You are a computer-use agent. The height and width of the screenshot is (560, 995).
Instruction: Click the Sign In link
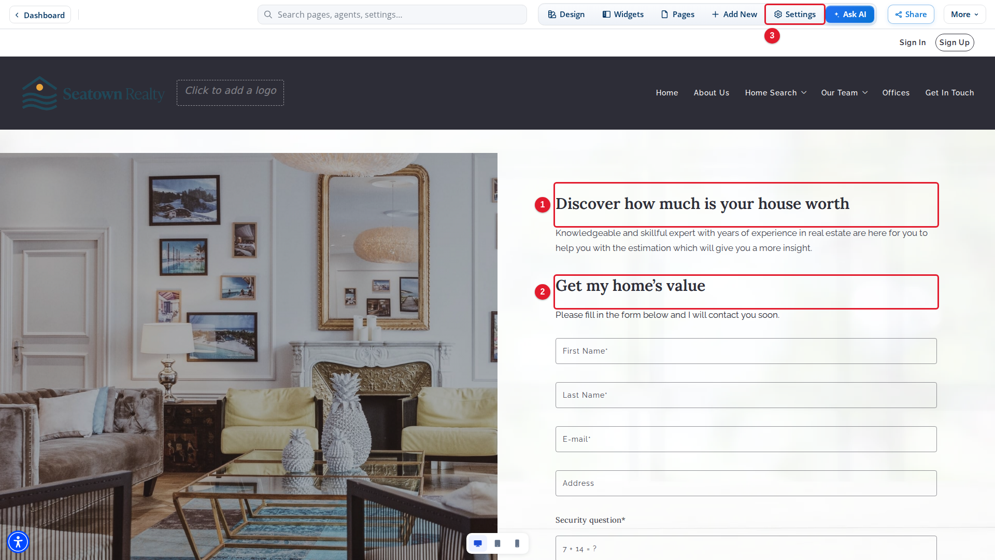click(x=912, y=43)
